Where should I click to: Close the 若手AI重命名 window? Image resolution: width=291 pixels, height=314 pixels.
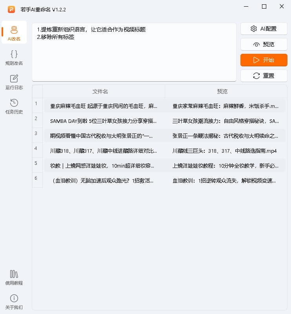coord(282,7)
